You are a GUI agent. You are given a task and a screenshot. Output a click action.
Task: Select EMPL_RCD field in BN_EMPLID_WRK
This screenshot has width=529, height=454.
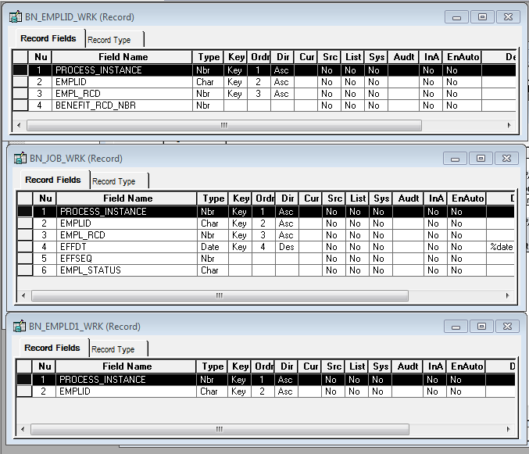click(122, 94)
